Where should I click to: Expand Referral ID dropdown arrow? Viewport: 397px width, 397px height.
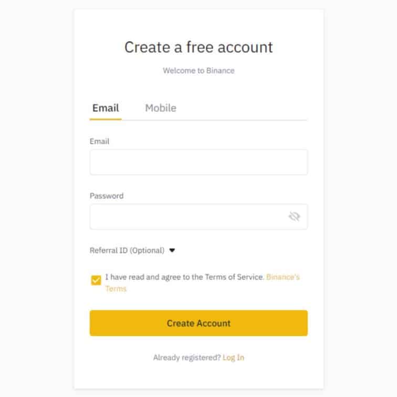pyautogui.click(x=172, y=250)
